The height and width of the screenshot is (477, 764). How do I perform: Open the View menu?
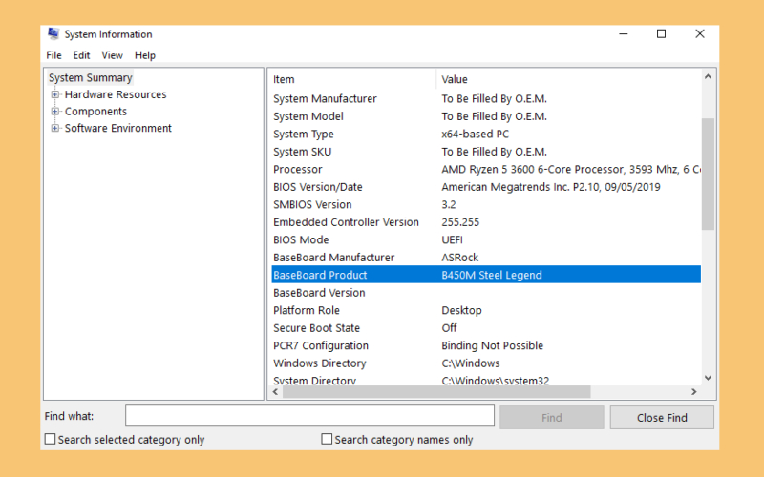pyautogui.click(x=112, y=55)
